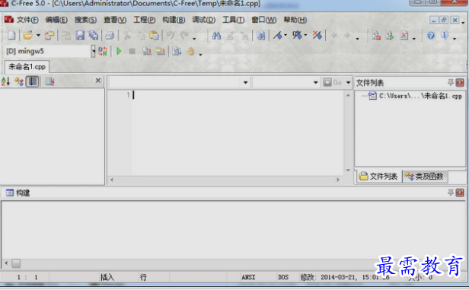Click the Go button
This screenshot has height=290, width=469.
pyautogui.click(x=333, y=82)
